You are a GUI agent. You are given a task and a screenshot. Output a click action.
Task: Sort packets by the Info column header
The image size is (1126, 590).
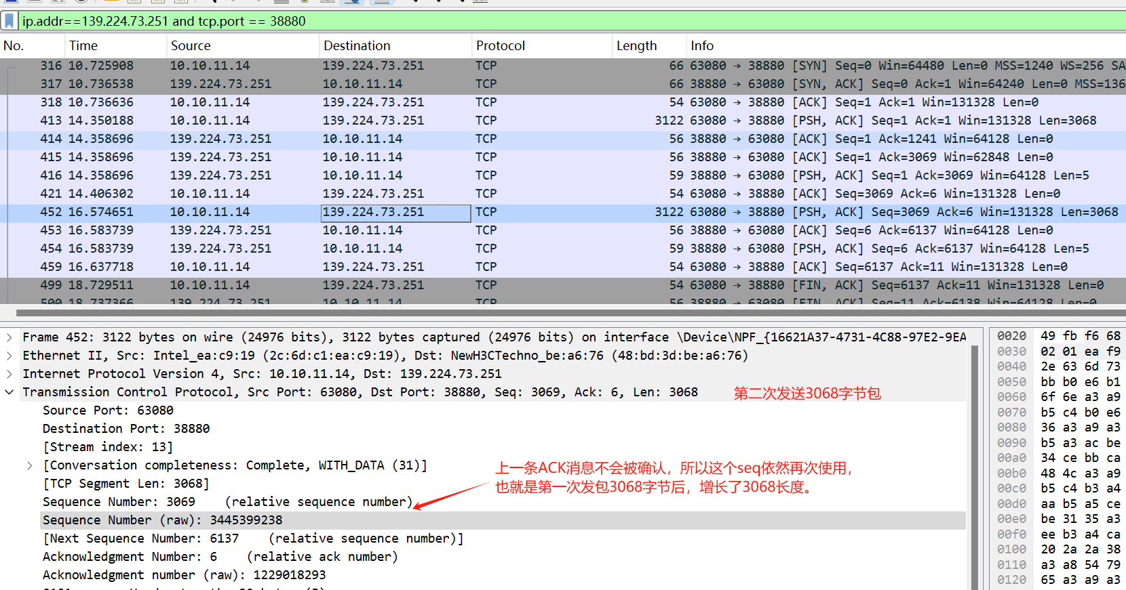tap(906, 45)
